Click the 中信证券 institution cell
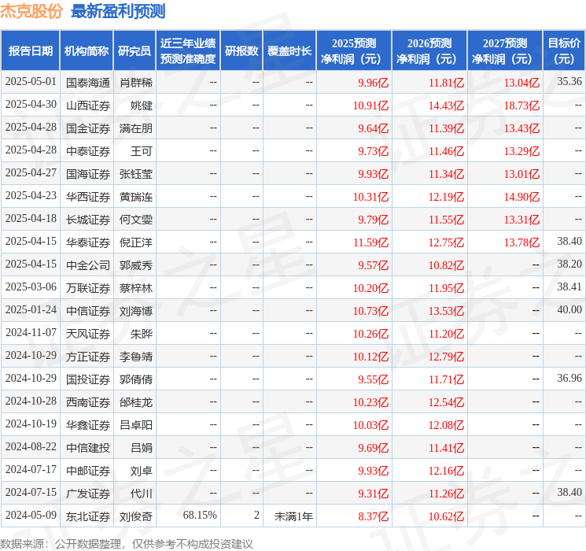 click(88, 311)
